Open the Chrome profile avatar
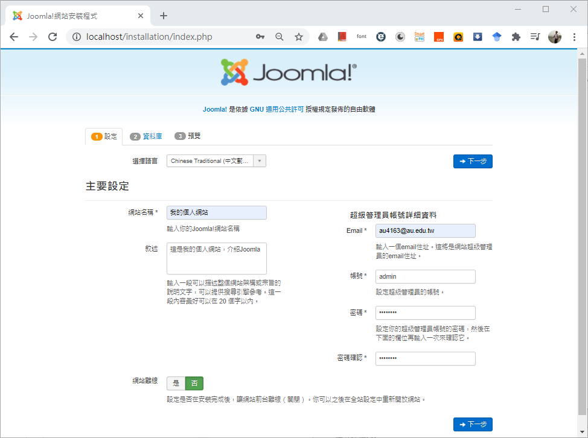 (555, 37)
